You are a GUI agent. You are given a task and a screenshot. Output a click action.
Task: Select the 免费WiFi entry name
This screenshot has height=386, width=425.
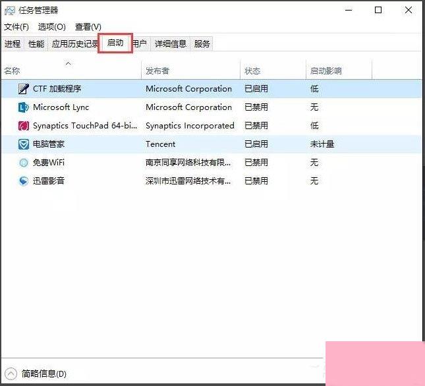click(49, 163)
